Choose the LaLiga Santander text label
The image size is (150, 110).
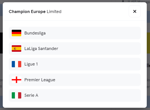click(x=41, y=48)
